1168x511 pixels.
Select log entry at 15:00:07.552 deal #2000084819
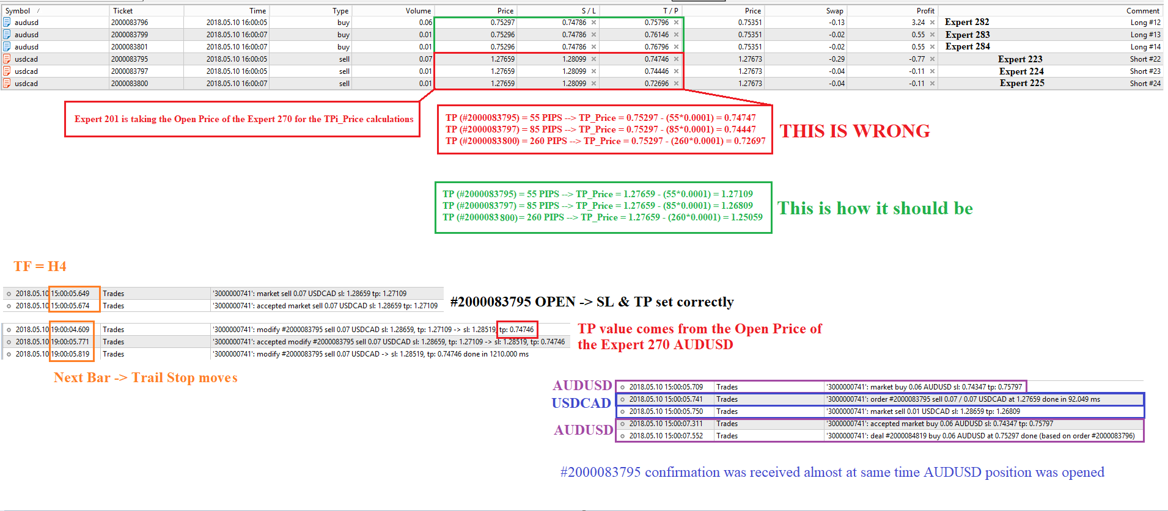(880, 436)
